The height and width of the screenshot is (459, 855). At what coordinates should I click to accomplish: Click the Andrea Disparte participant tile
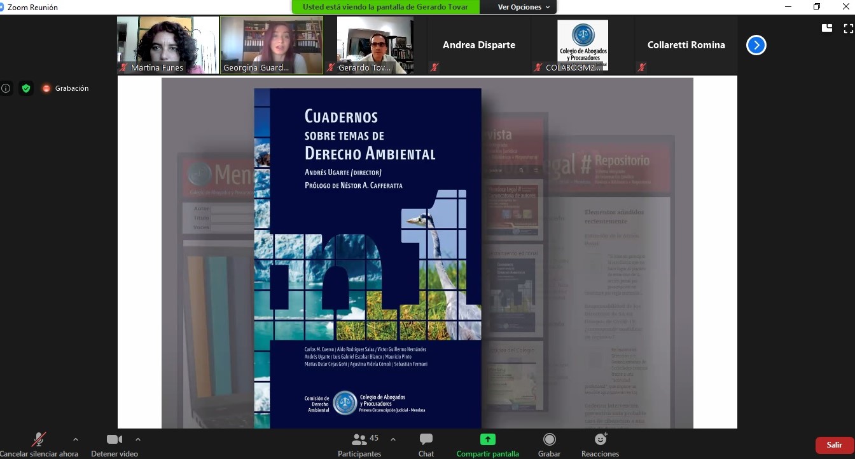pyautogui.click(x=478, y=45)
